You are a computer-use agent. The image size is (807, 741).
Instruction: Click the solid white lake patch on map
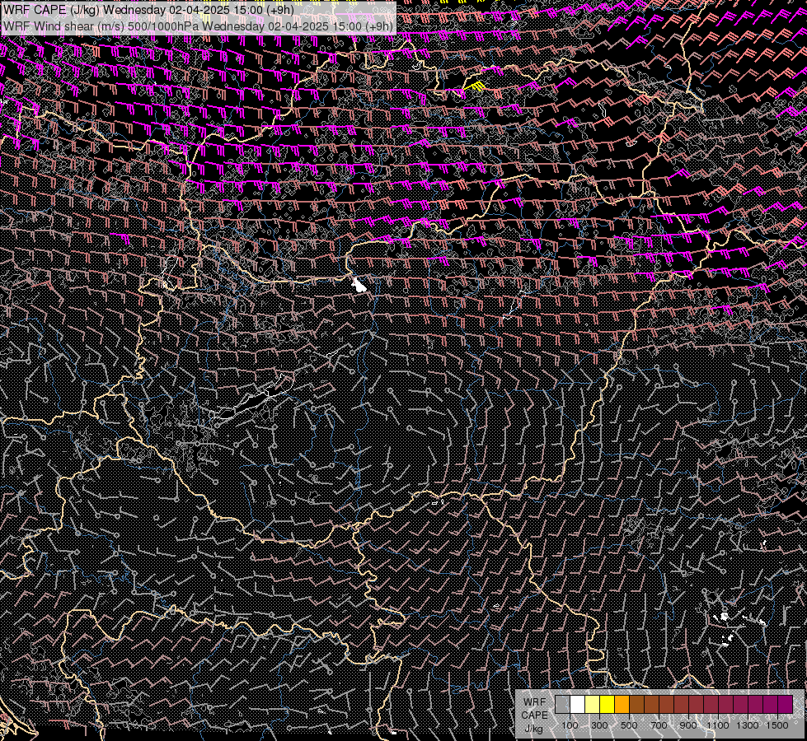click(x=359, y=284)
